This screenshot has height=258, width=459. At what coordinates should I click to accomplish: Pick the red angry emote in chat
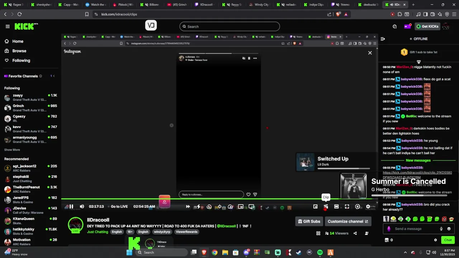point(444,219)
